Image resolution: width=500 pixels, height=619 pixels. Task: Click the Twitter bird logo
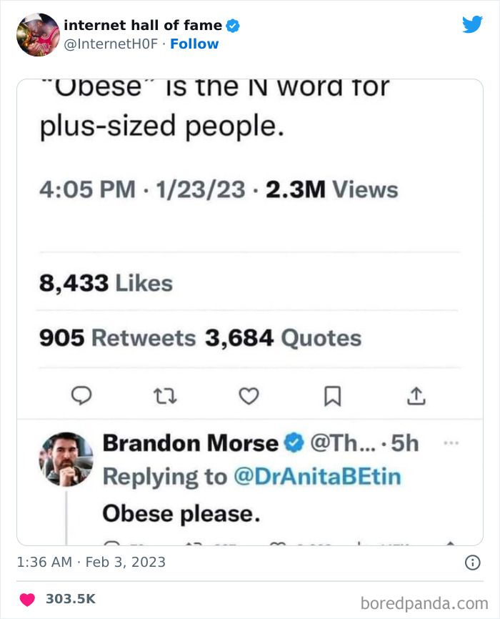tap(473, 24)
